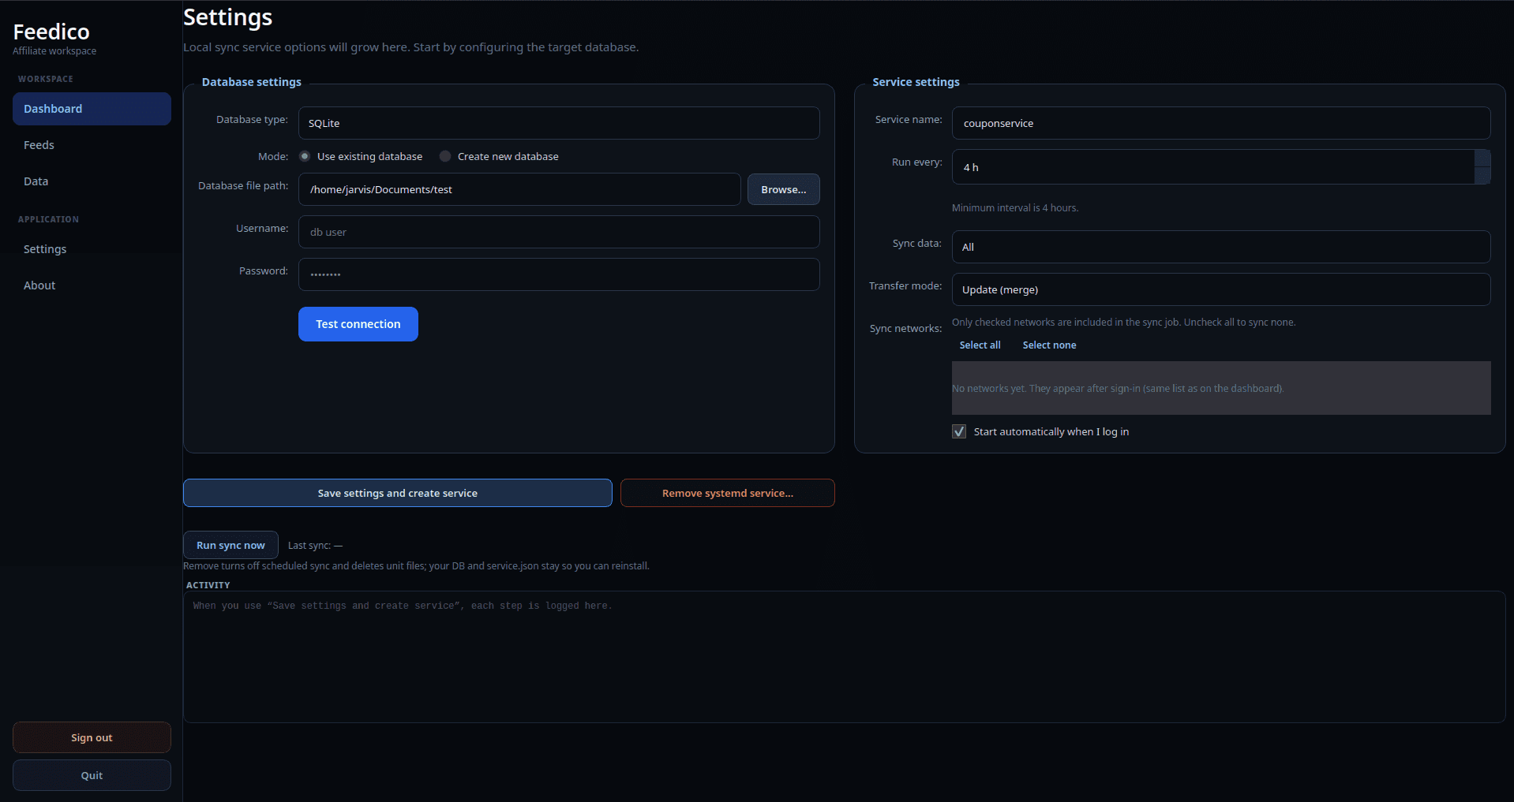Click the Service settings group title

(916, 82)
